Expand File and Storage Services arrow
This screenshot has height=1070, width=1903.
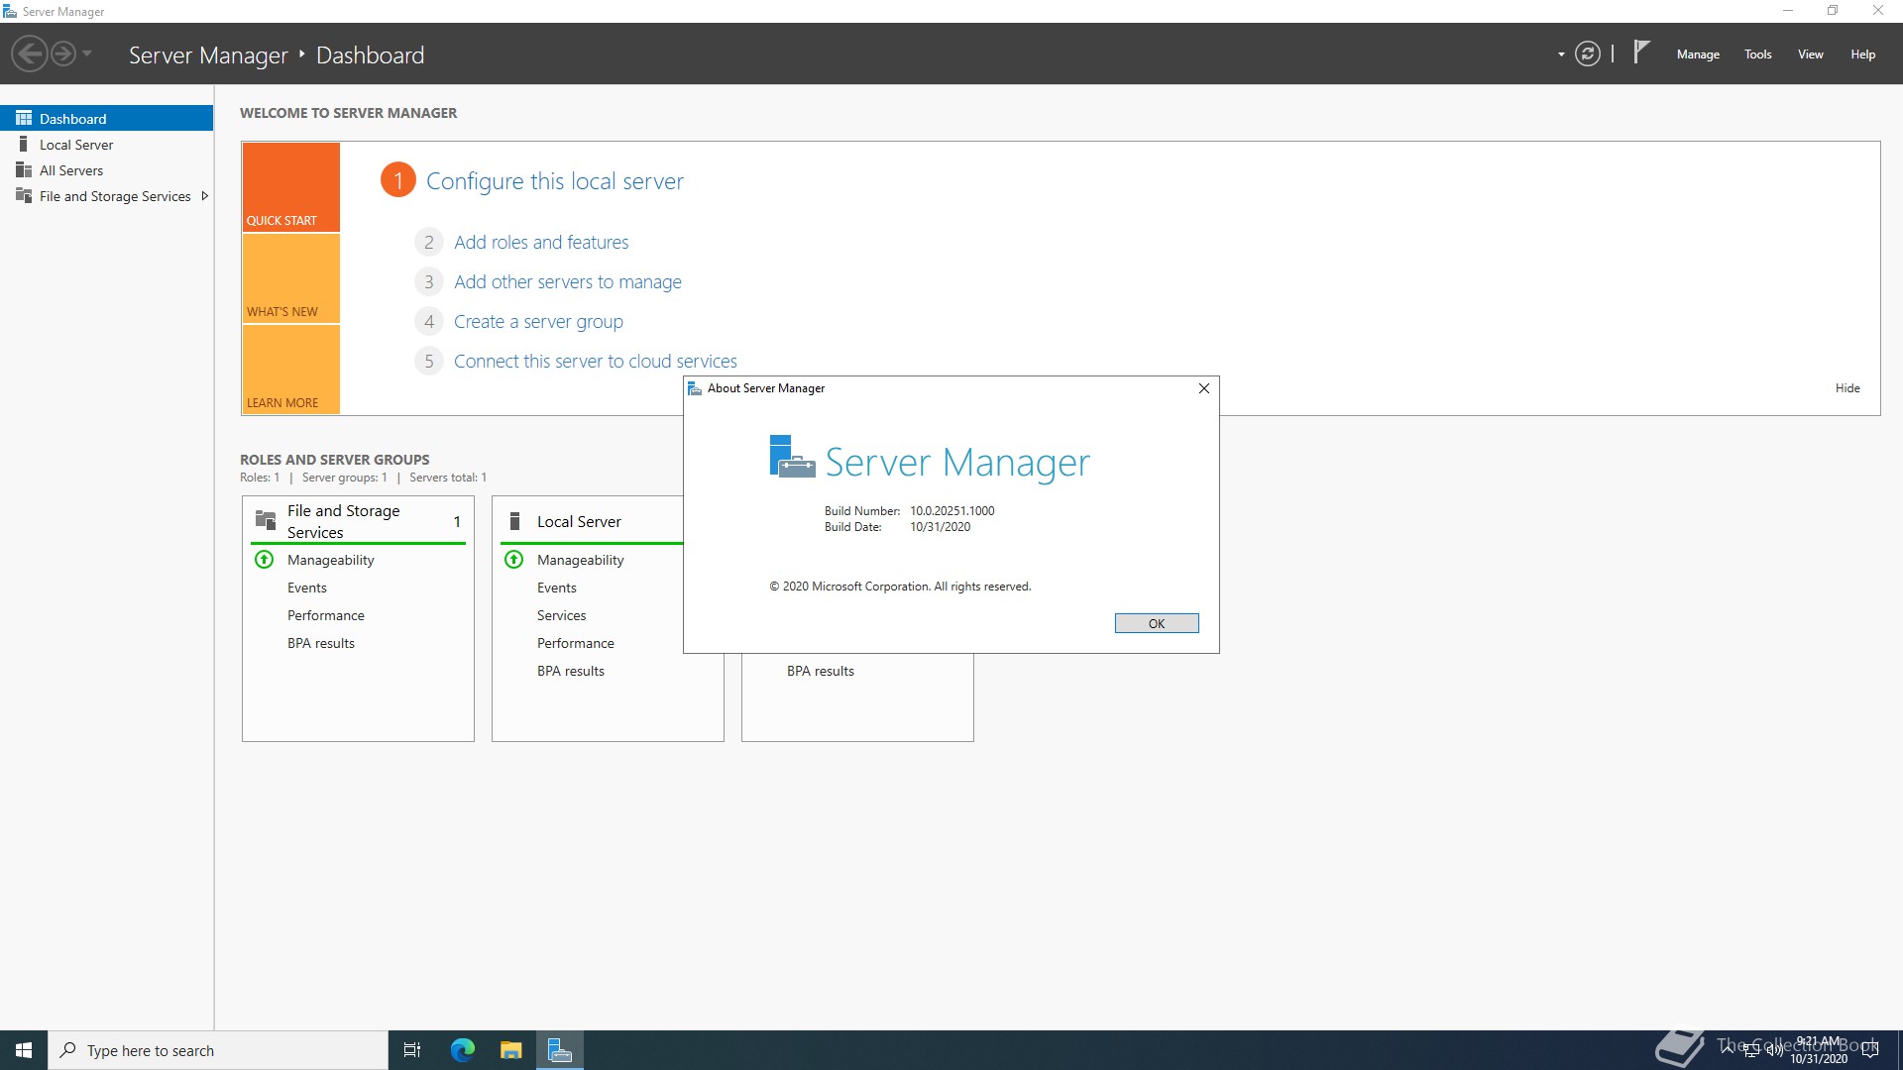[x=204, y=196]
